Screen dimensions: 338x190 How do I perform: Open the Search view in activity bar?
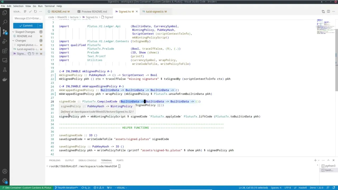click(x=5, y=22)
